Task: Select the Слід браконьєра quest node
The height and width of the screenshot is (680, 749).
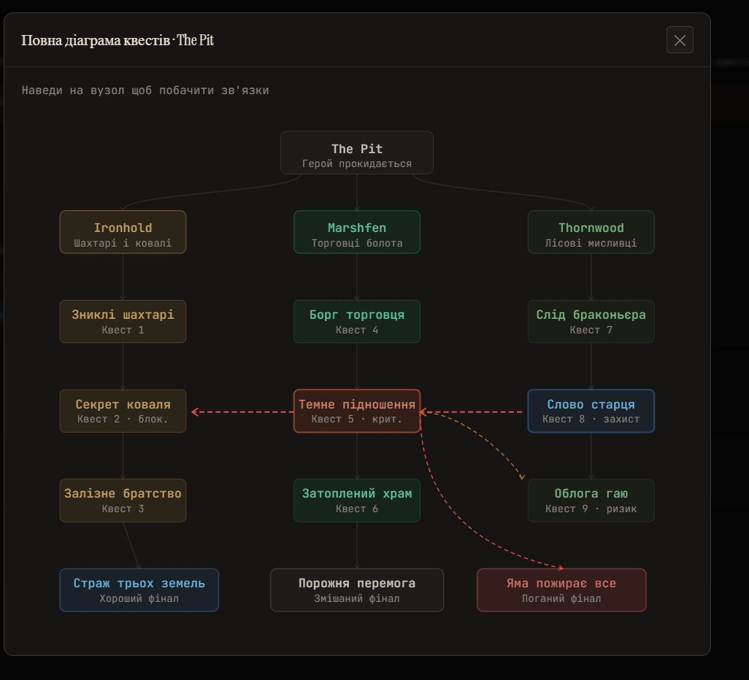Action: pos(591,321)
